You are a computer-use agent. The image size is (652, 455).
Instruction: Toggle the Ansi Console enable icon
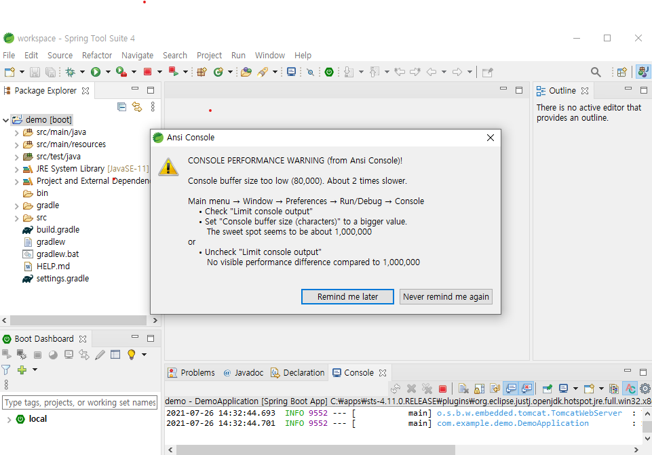[x=630, y=389]
